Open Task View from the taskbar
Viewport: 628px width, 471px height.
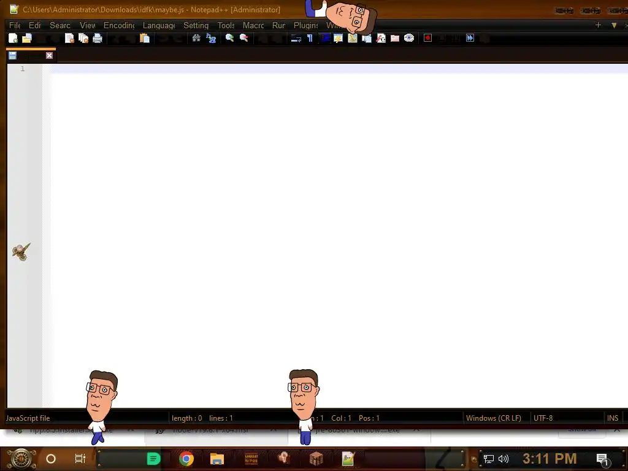point(80,459)
